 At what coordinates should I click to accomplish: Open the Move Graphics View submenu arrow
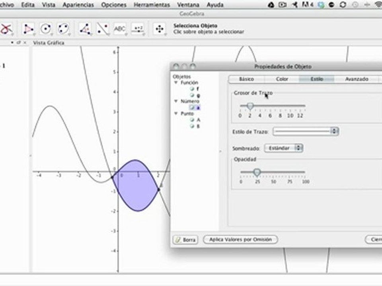(166, 35)
